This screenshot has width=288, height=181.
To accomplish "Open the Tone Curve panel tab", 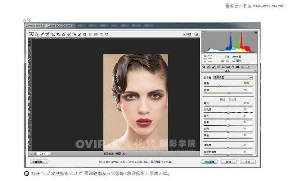I will (x=209, y=67).
